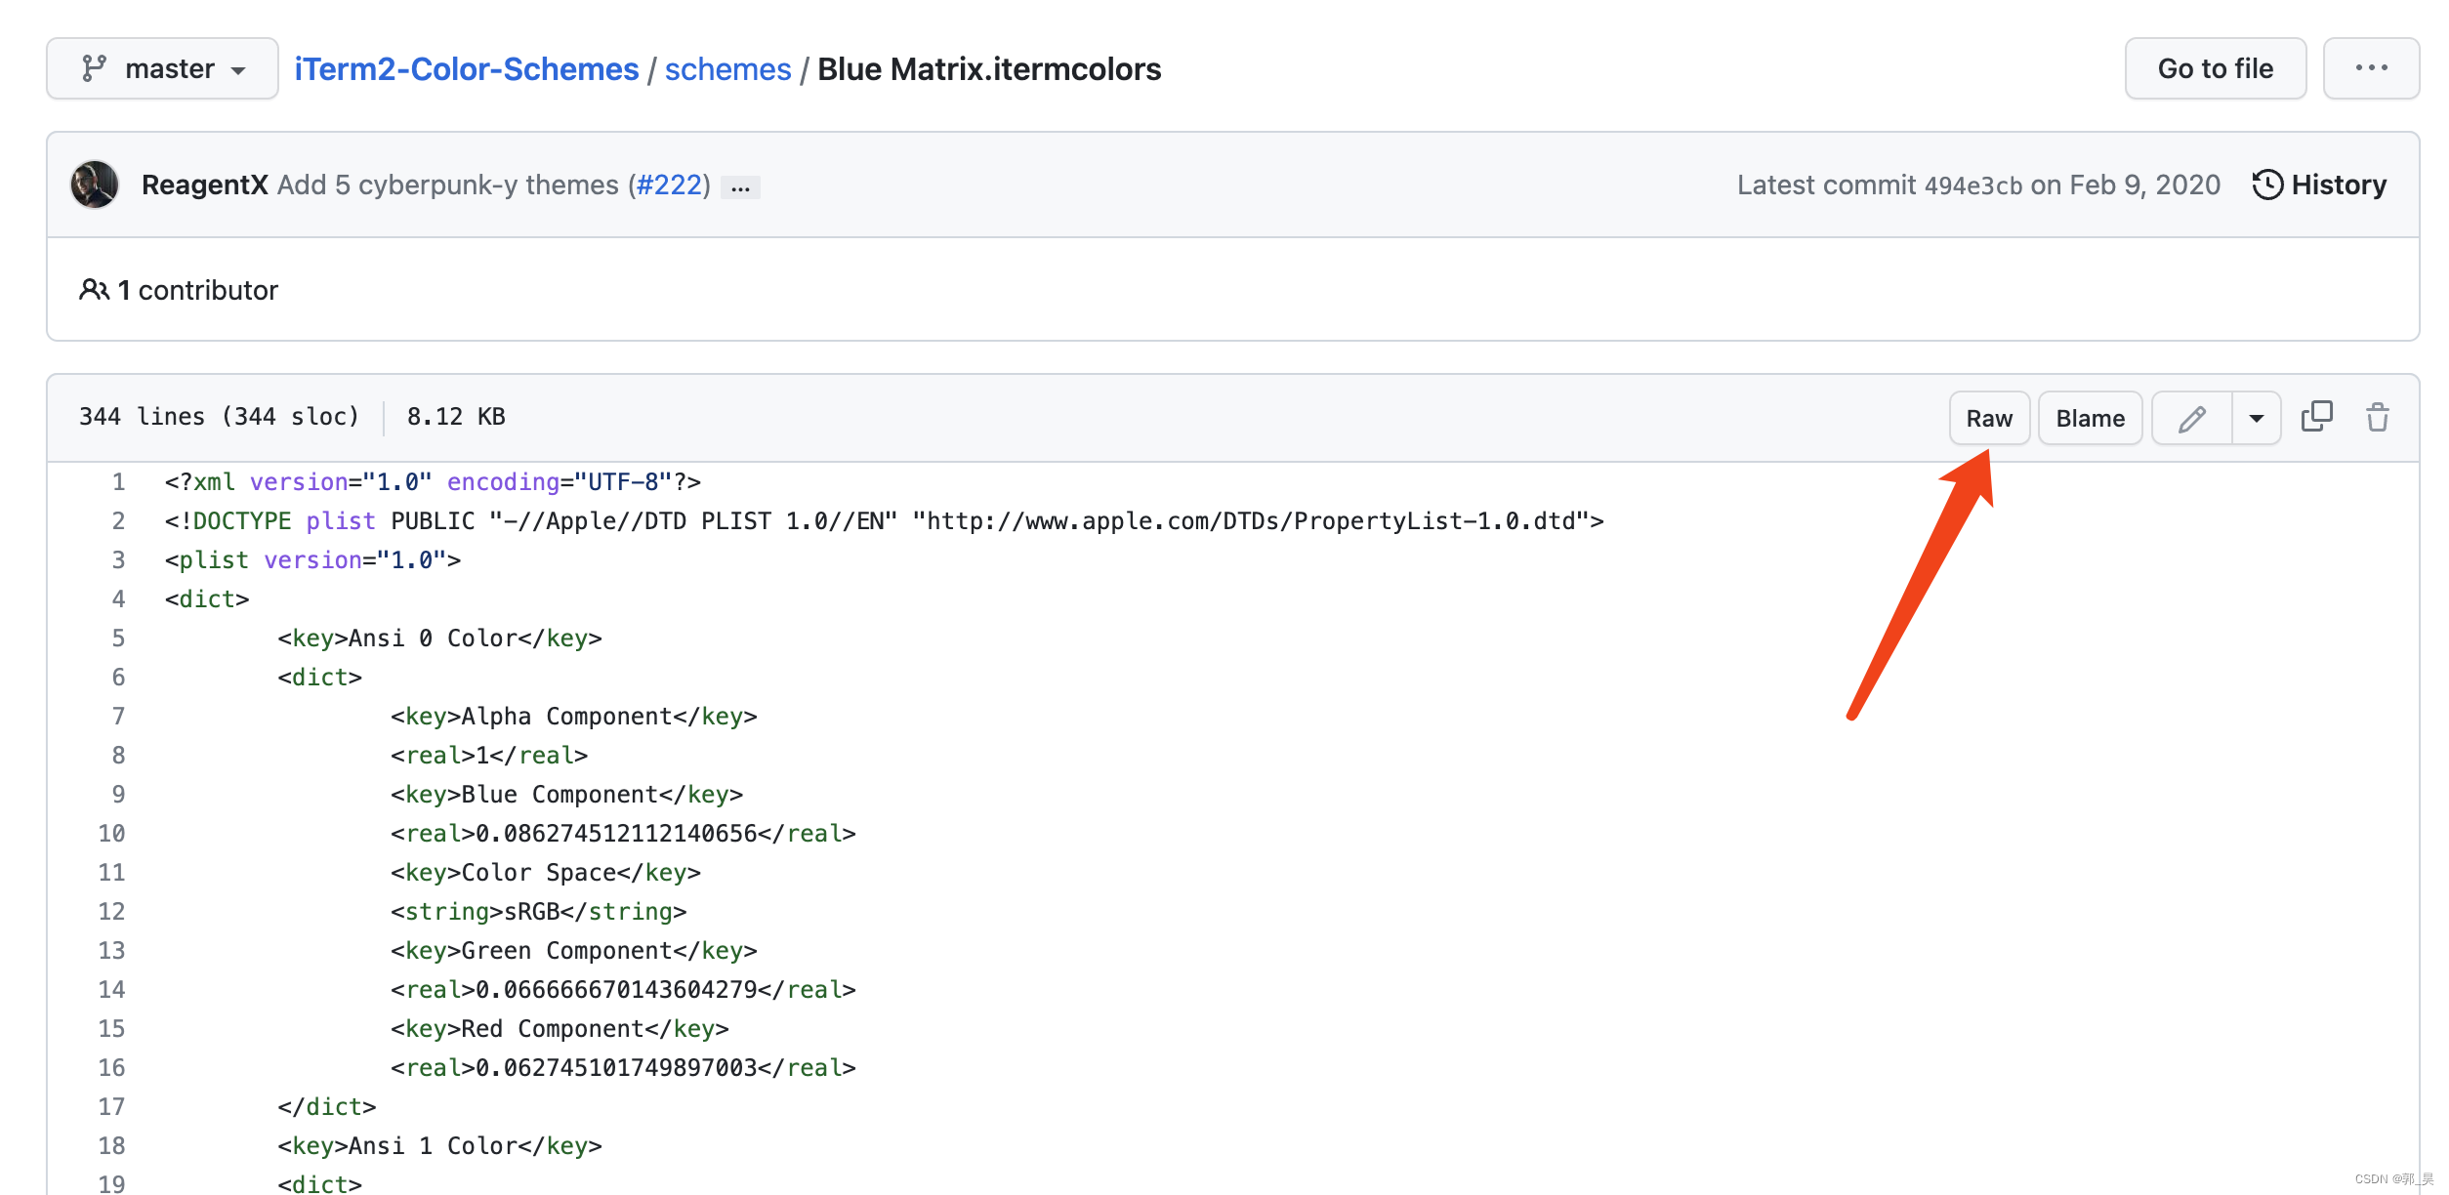2449x1195 pixels.
Task: Copy raw contents with the copy icon
Action: coord(2316,417)
